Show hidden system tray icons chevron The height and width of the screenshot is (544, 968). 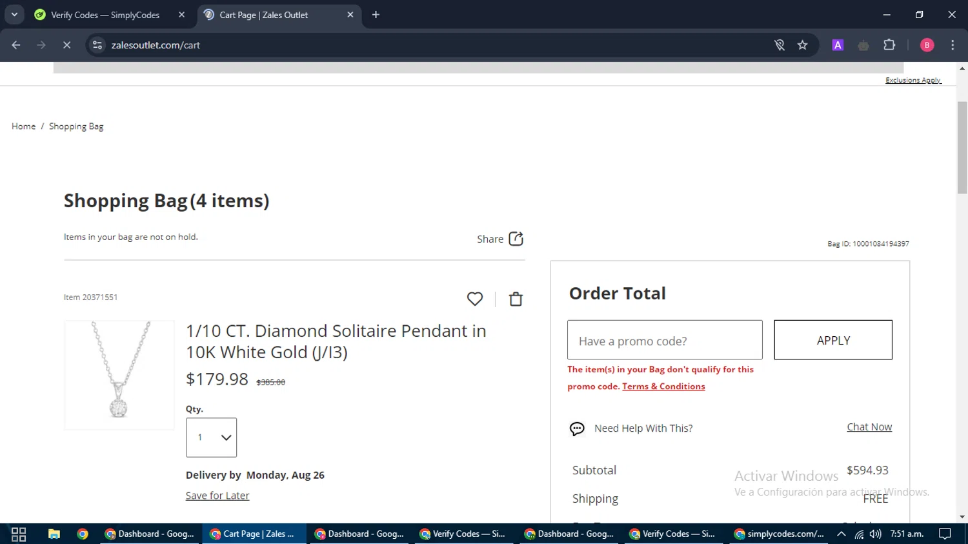(841, 534)
